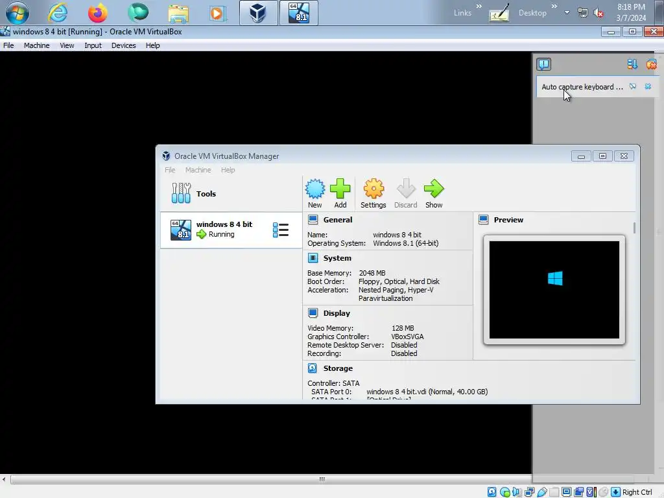The width and height of the screenshot is (664, 498).
Task: Launch Firefox from the taskbar
Action: 97,13
